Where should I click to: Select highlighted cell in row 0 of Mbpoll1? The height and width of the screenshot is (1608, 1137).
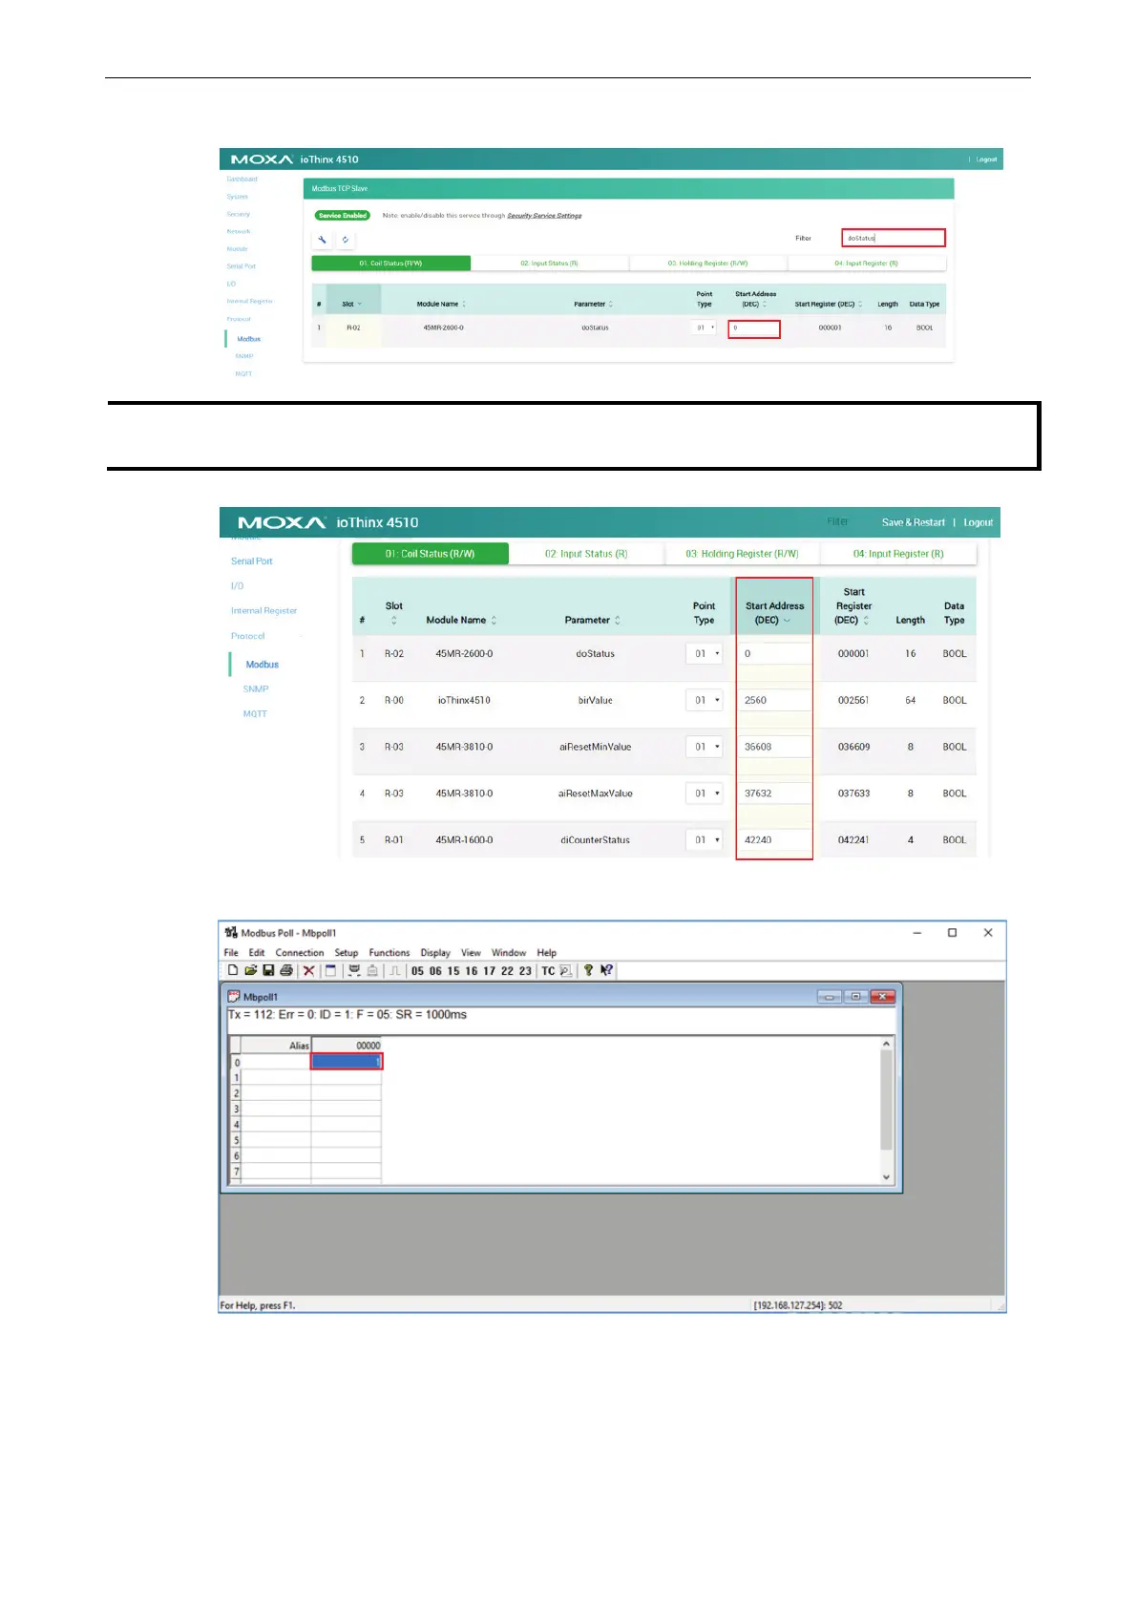347,1062
